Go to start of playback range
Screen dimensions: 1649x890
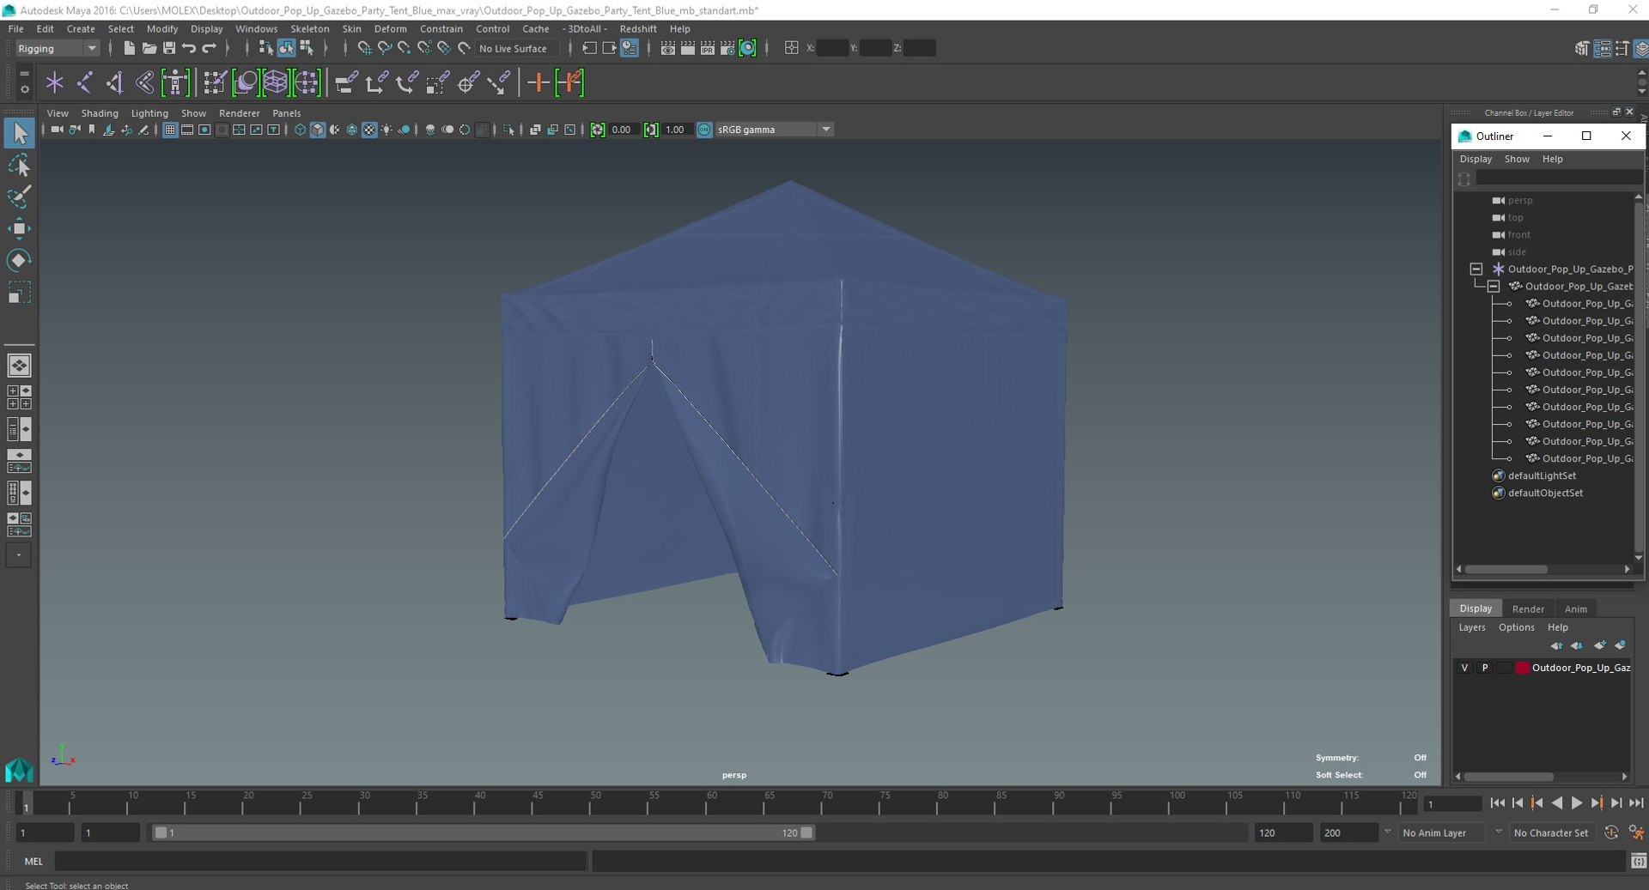(x=1498, y=803)
